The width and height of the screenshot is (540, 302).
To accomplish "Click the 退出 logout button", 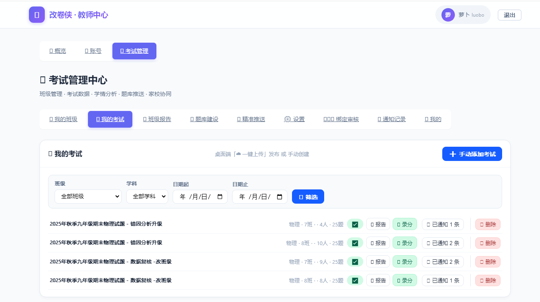I will [509, 15].
